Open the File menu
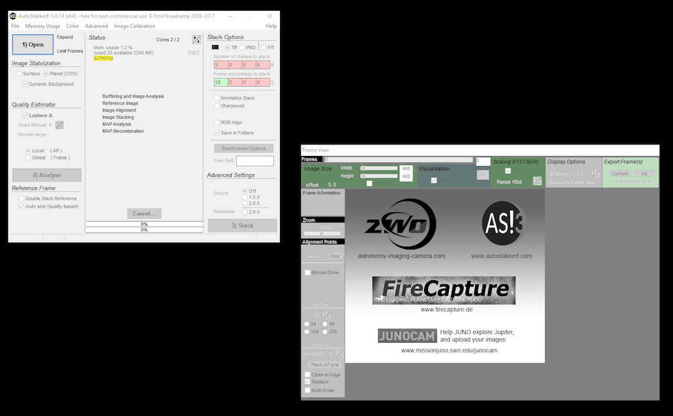The image size is (673, 416). click(15, 26)
